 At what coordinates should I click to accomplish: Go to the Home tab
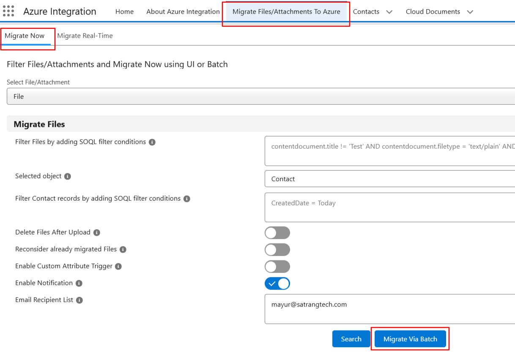pyautogui.click(x=124, y=12)
